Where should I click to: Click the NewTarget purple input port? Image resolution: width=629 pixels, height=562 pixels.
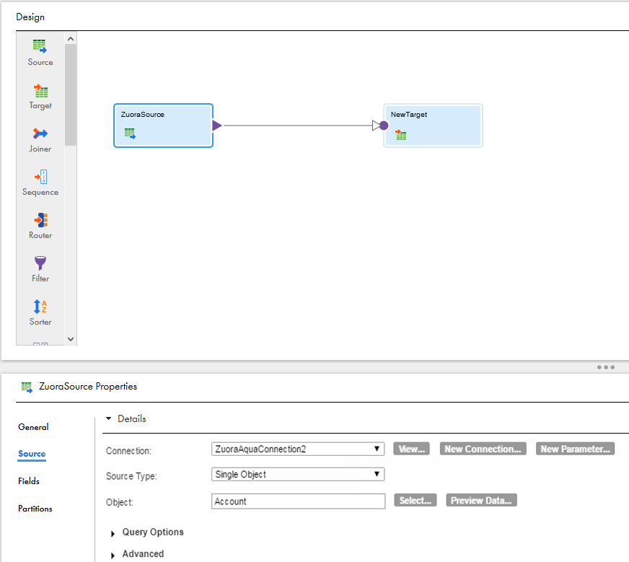click(x=384, y=126)
